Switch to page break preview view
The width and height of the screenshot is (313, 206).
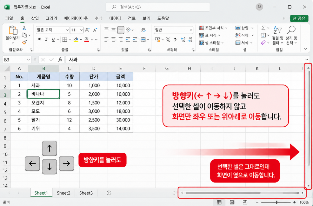pos(245,202)
